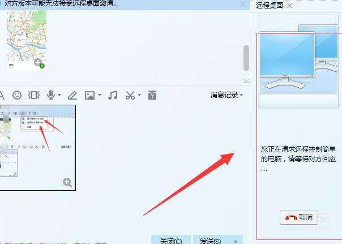Screen dimensions: 342x244
Task: Expand the scissors screenshot dropdown arrow
Action: (139, 95)
